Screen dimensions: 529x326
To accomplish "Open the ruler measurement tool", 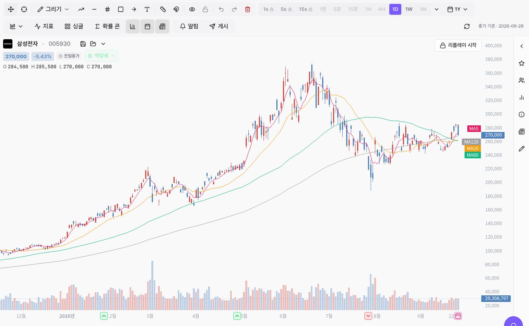I will [163, 9].
